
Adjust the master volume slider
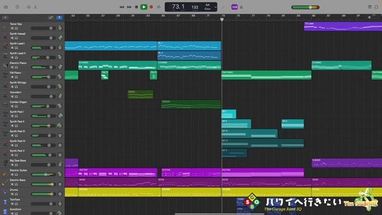(306, 7)
